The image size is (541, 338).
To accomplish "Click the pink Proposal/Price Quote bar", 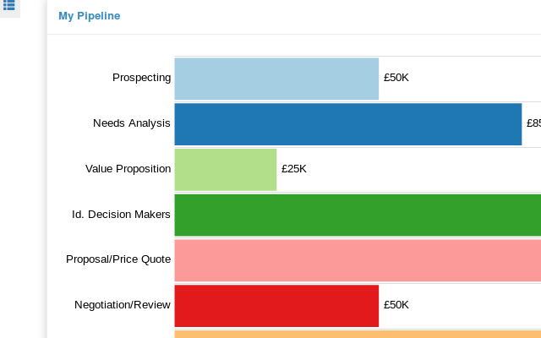I will click(x=357, y=260).
